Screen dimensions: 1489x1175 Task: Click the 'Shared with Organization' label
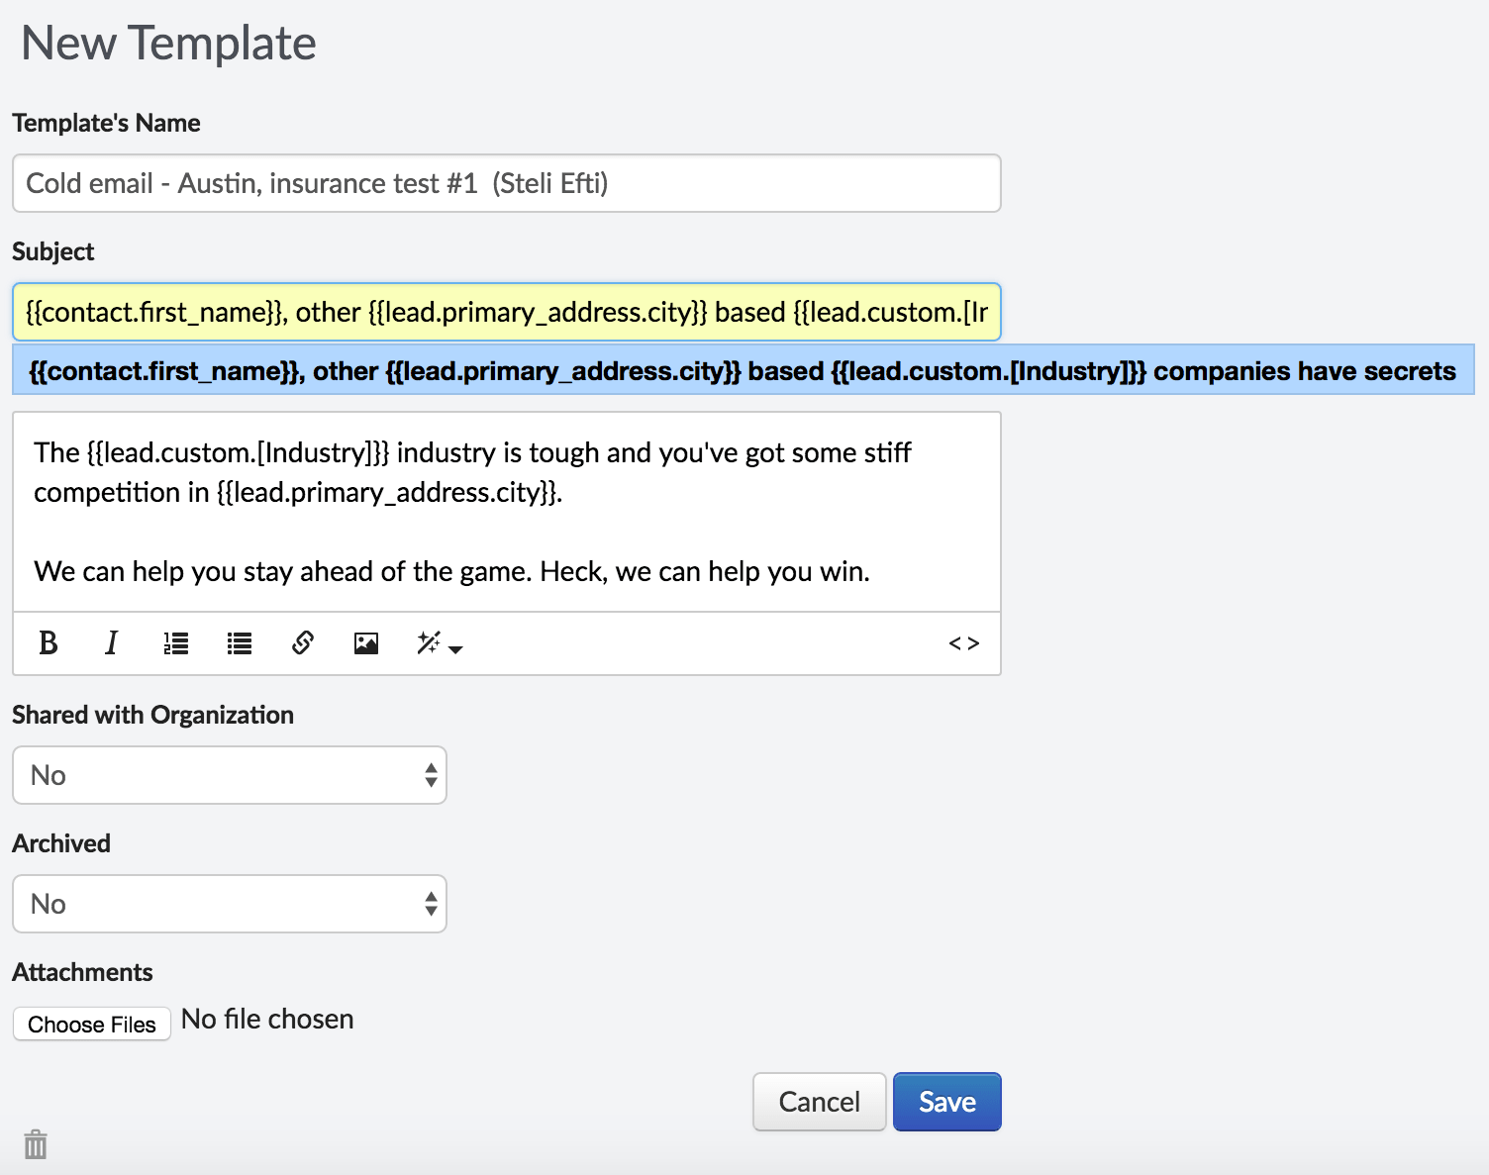152,715
